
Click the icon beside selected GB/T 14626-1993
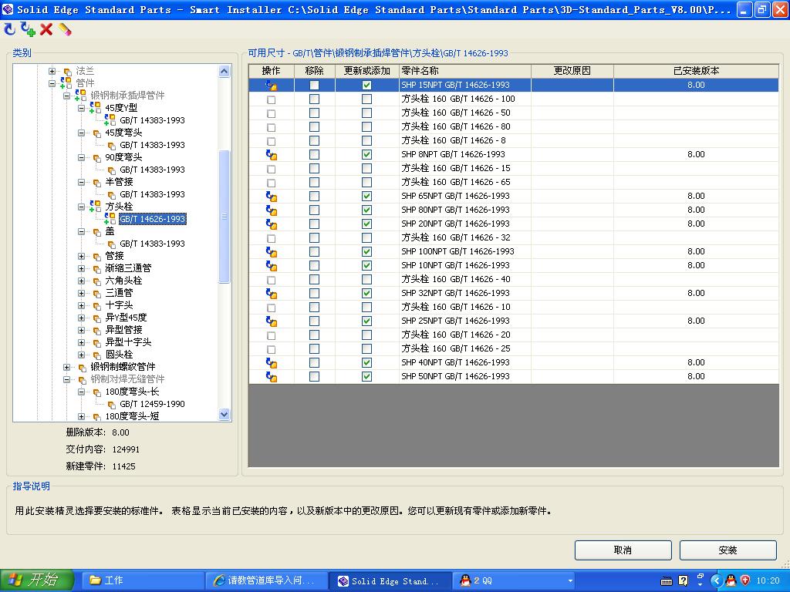[x=110, y=218]
